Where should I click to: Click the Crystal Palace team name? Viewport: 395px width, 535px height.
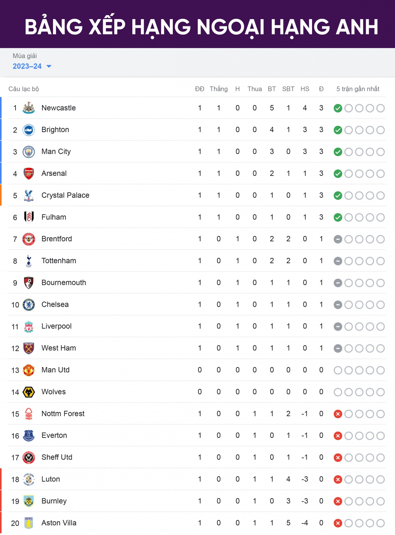(x=65, y=195)
